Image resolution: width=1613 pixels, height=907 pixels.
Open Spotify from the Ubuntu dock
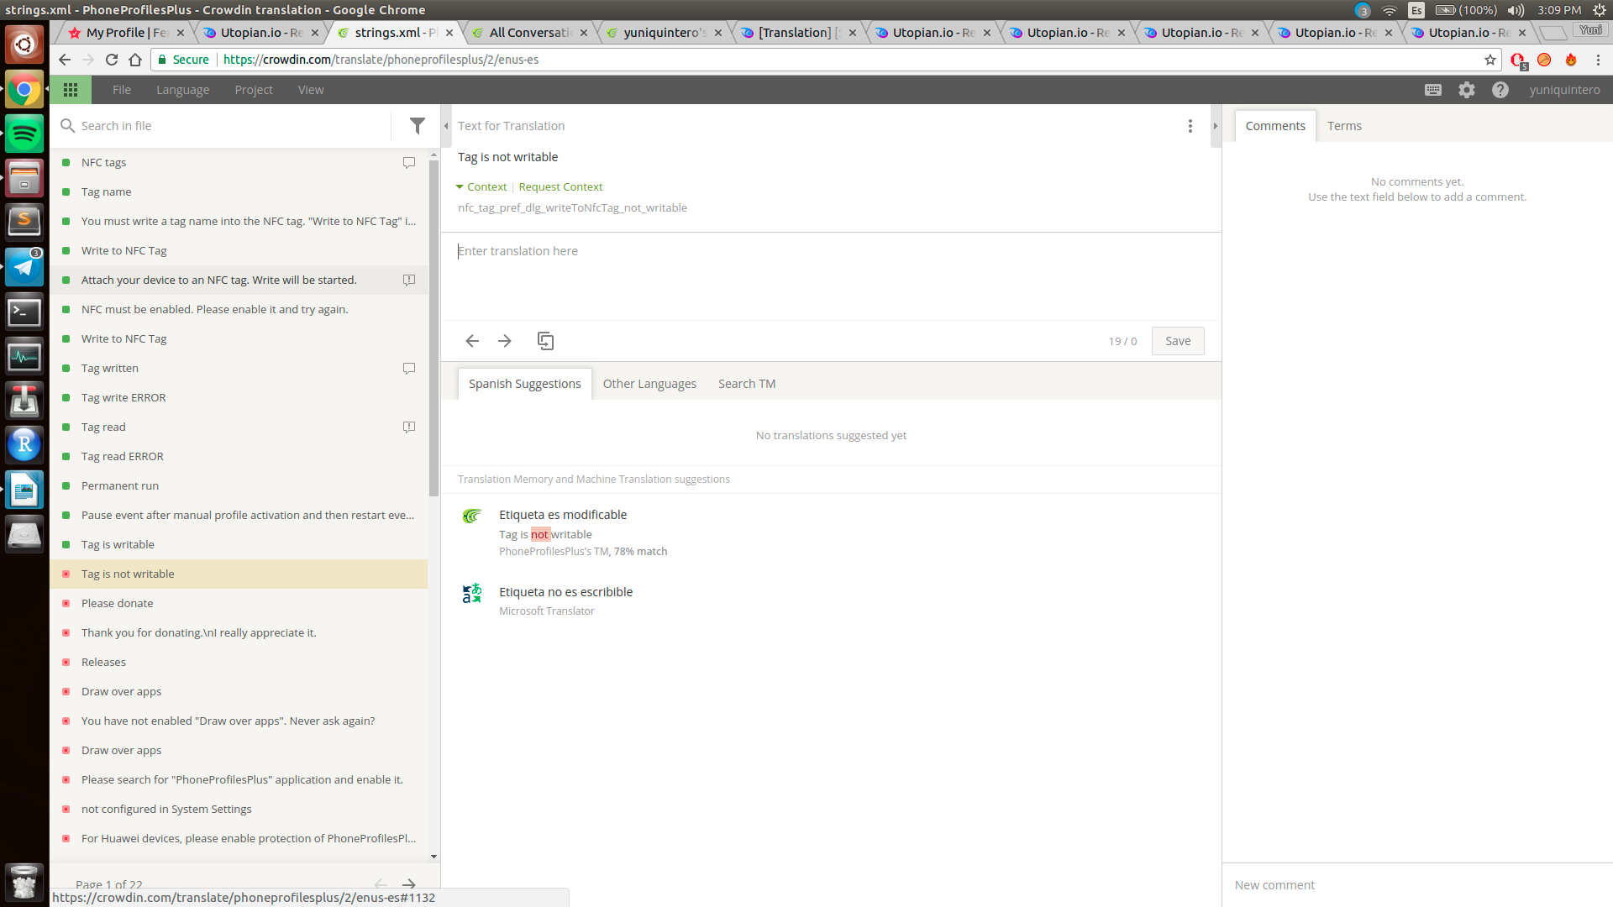pos(24,134)
